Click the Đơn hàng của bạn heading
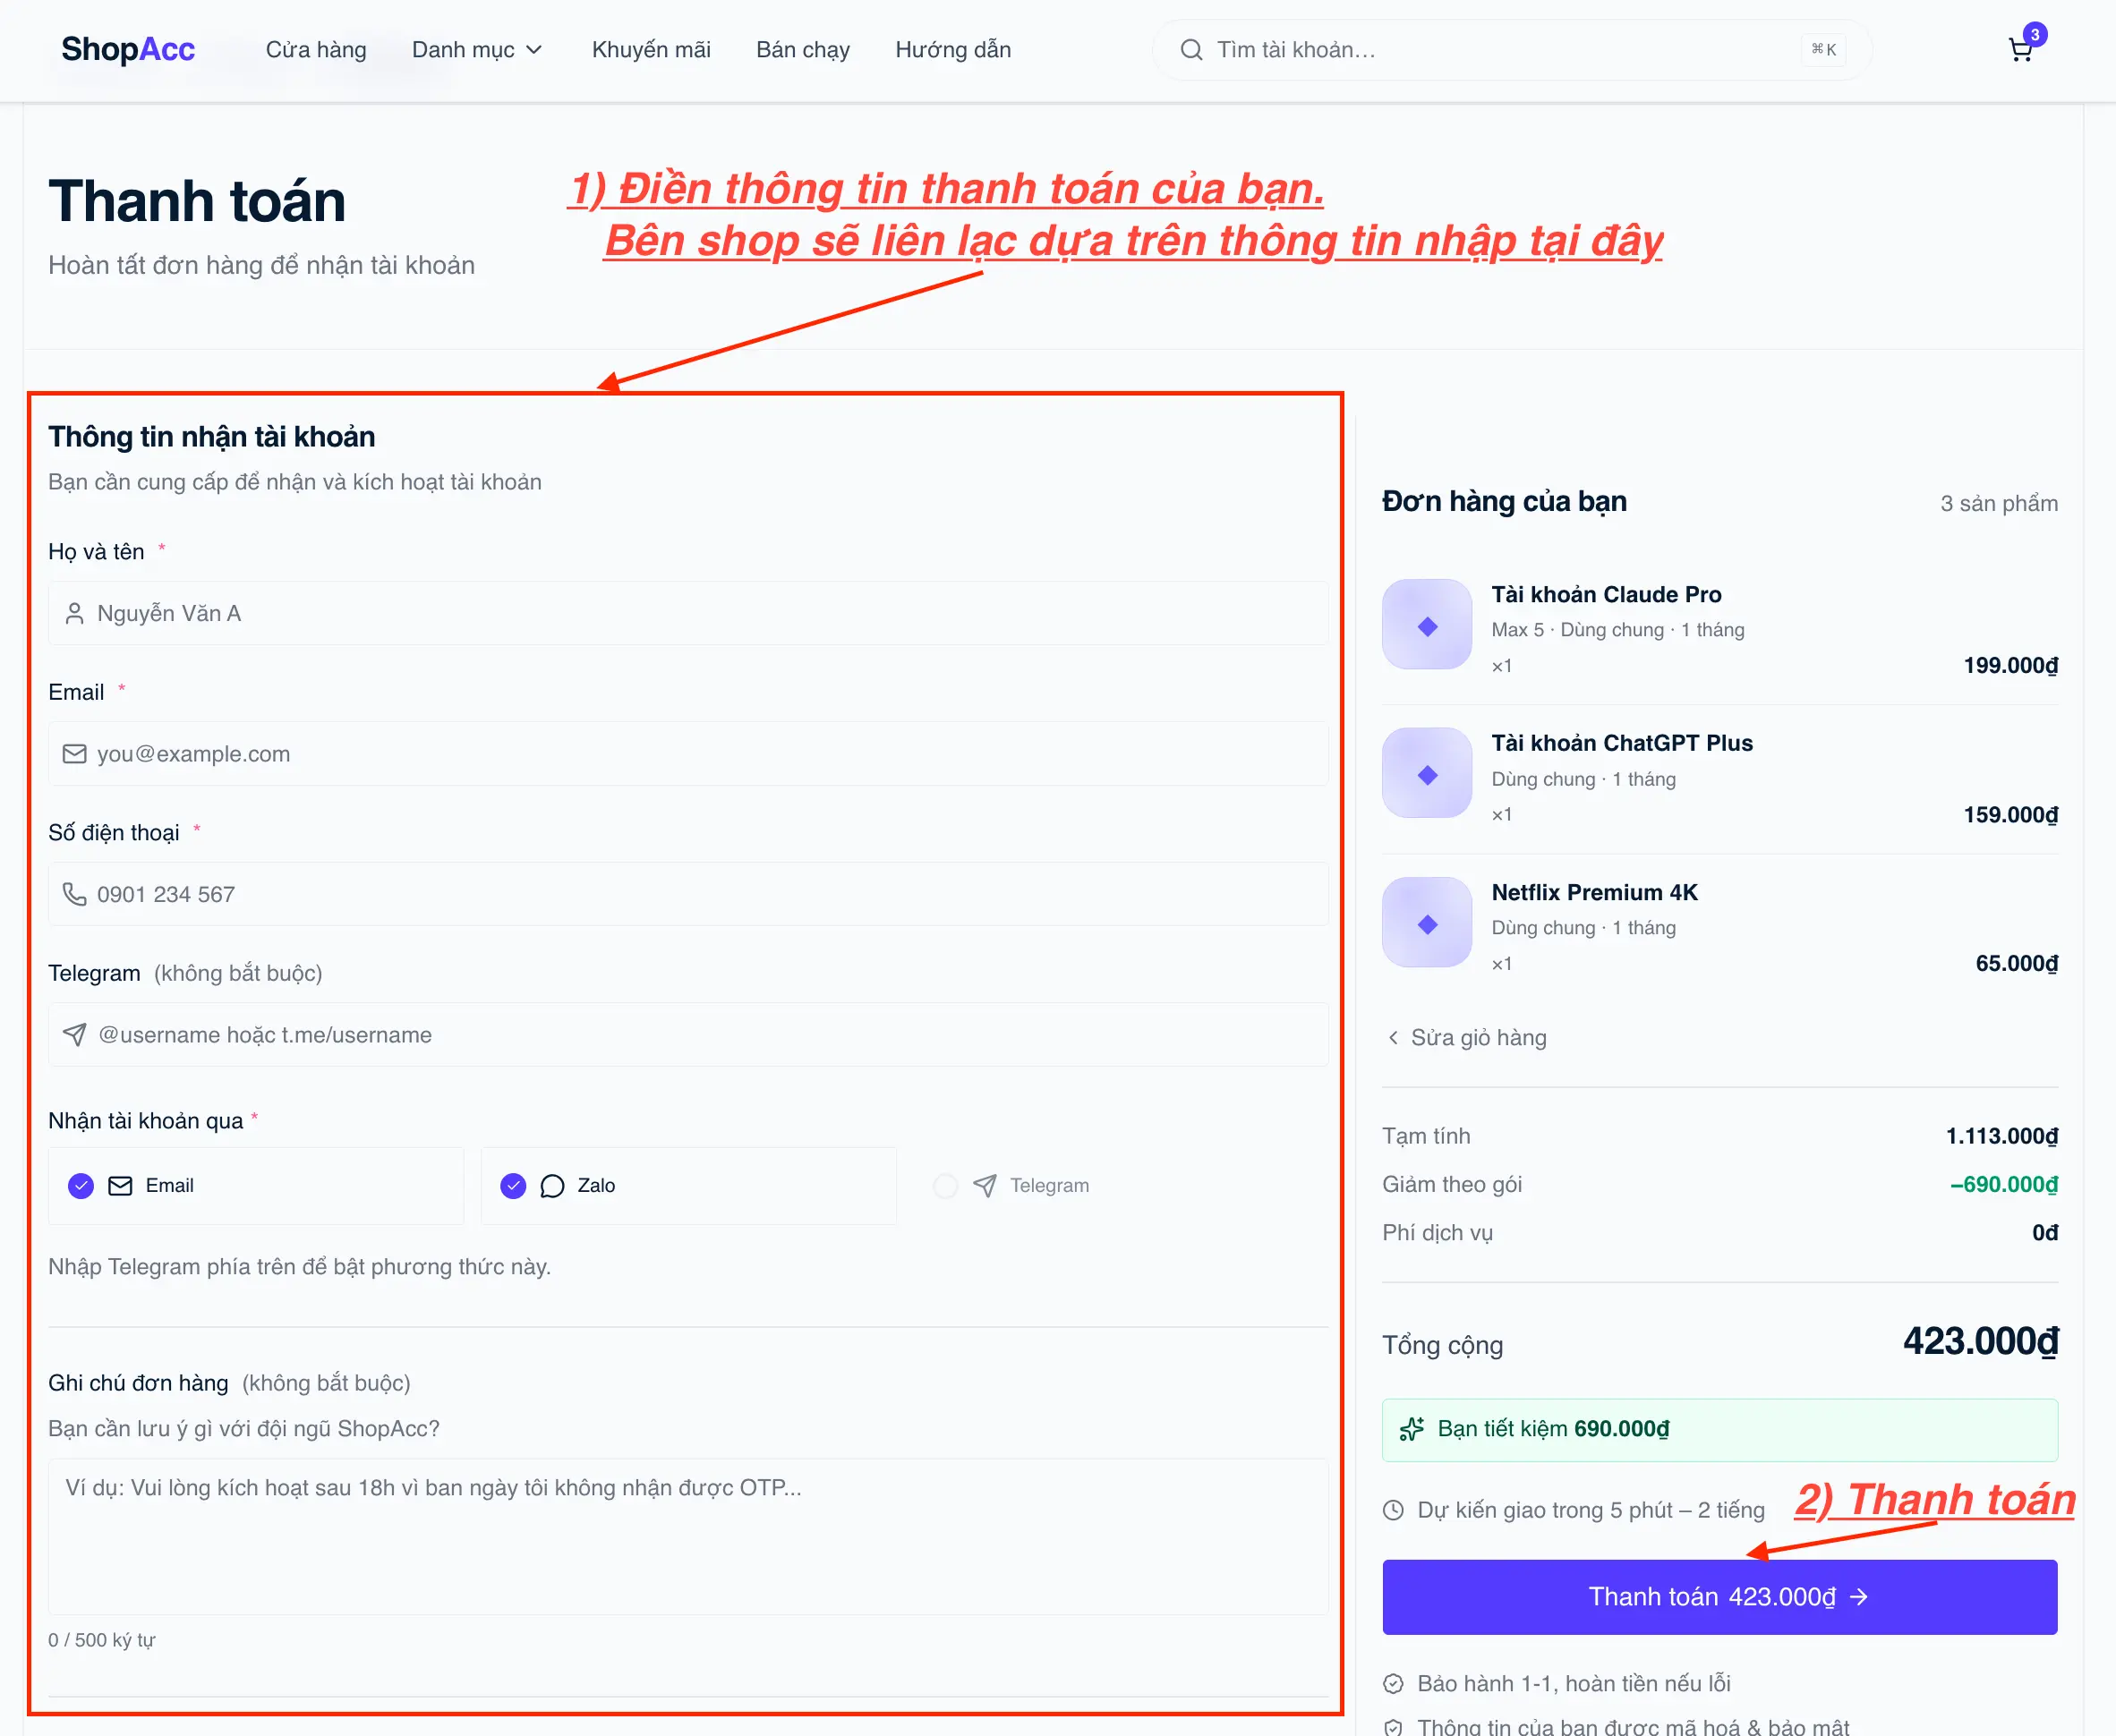The image size is (2116, 1736). 1504,502
